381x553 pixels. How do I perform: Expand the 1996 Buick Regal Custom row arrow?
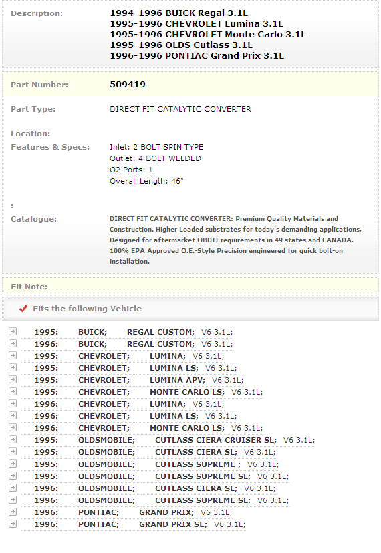[x=13, y=343]
